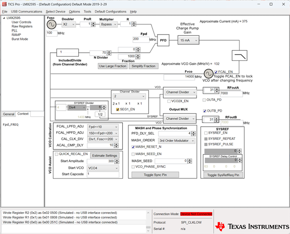Select PLL in the tree
The height and width of the screenshot is (234, 290).
click(14, 31)
